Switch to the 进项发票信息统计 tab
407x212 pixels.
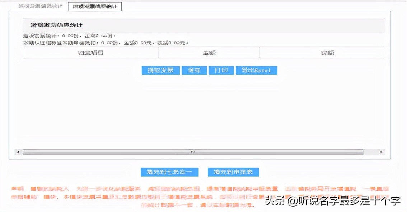coord(94,6)
